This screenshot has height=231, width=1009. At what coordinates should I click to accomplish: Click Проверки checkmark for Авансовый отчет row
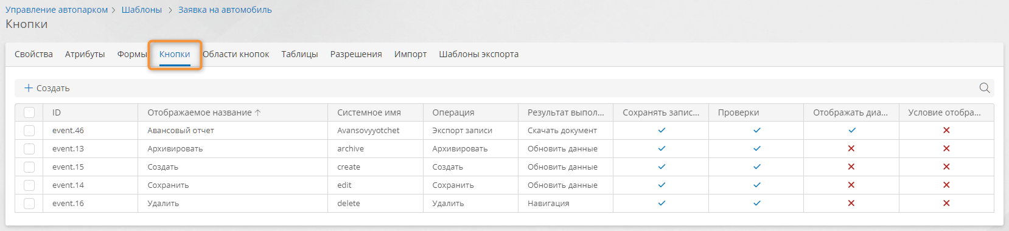756,130
